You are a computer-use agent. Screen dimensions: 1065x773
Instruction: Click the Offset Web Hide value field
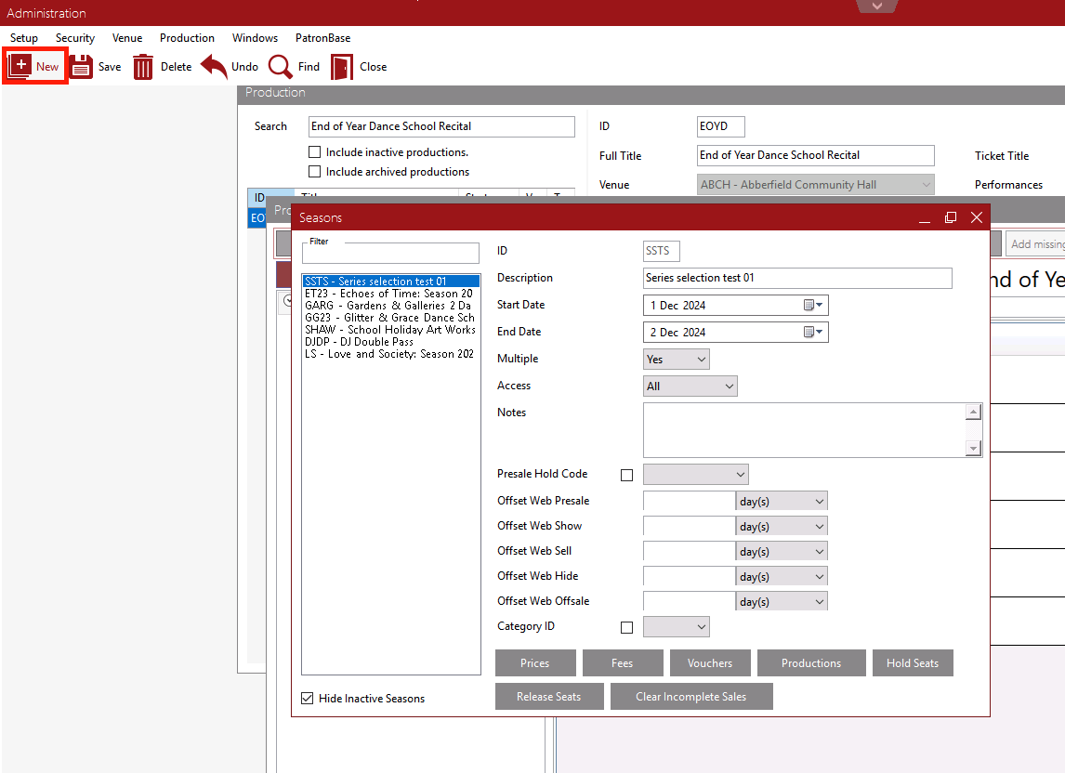(x=689, y=577)
